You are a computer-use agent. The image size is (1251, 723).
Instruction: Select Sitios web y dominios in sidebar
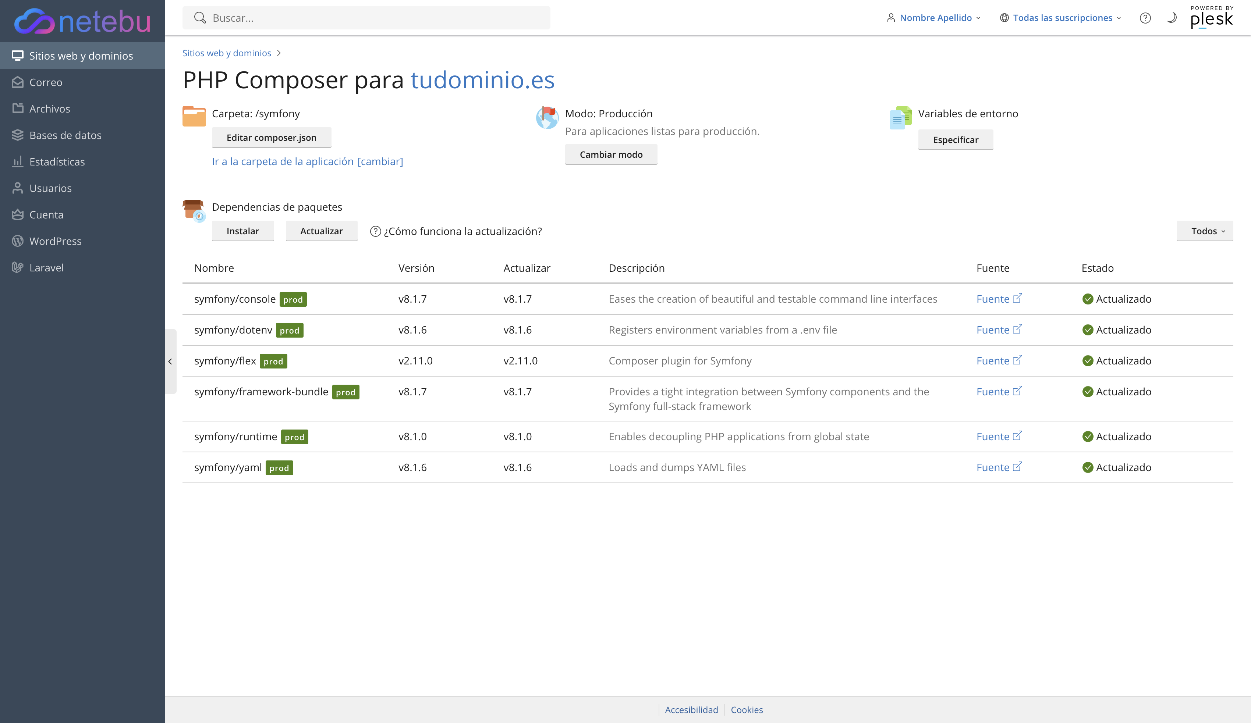click(x=82, y=56)
